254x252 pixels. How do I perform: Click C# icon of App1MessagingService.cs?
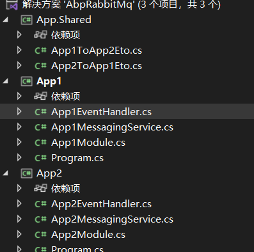pyautogui.click(x=40, y=127)
